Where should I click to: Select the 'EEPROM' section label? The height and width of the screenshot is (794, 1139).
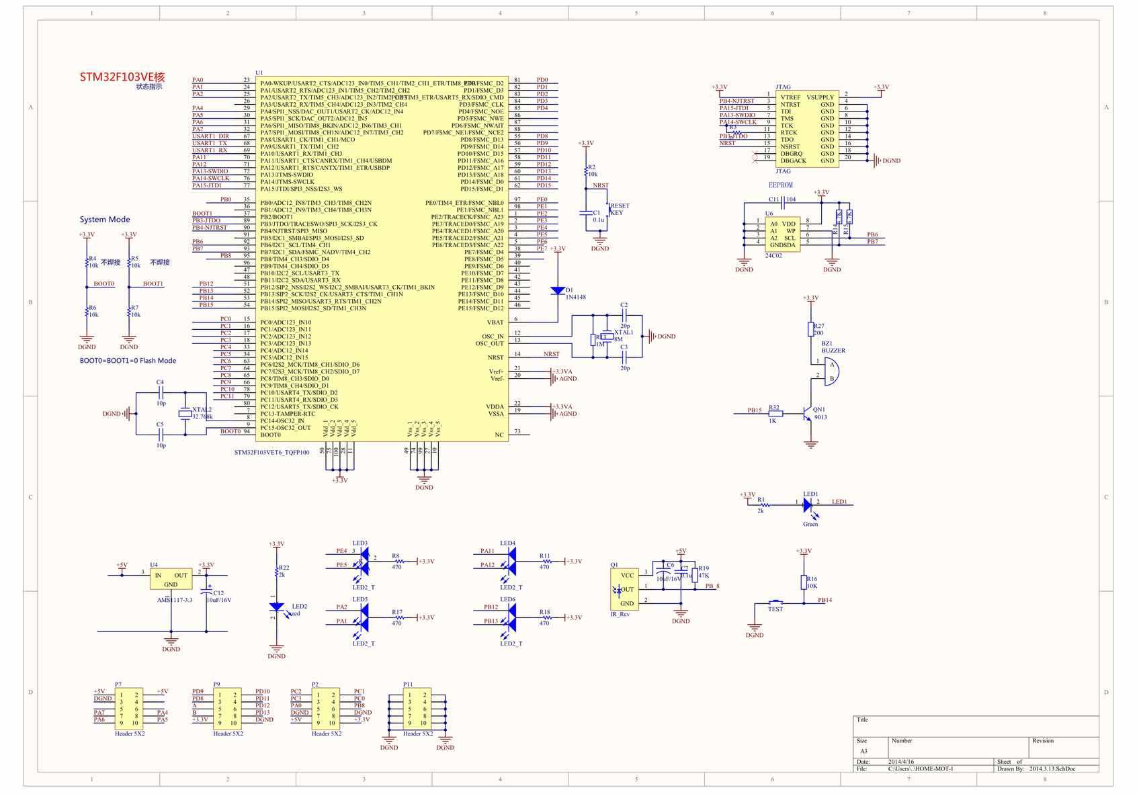(781, 185)
